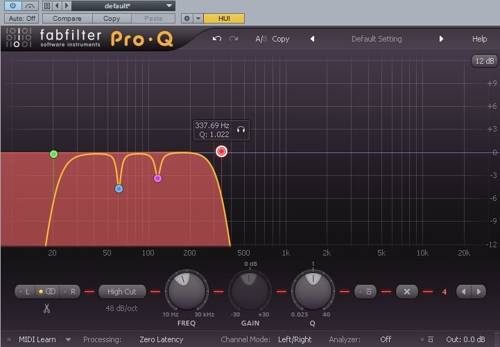Click the redo arrow icon
500x347 pixels.
234,39
